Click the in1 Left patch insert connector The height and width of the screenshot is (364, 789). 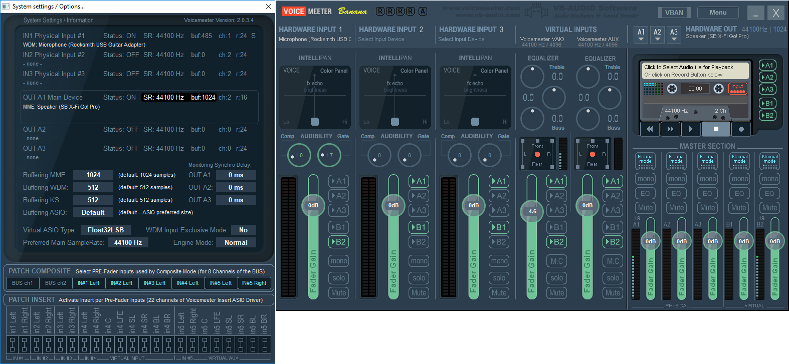click(13, 344)
